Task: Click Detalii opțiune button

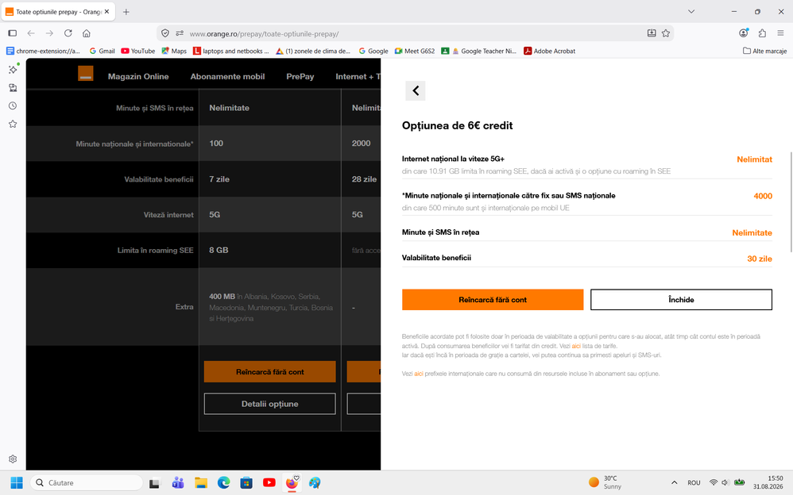Action: pyautogui.click(x=269, y=404)
